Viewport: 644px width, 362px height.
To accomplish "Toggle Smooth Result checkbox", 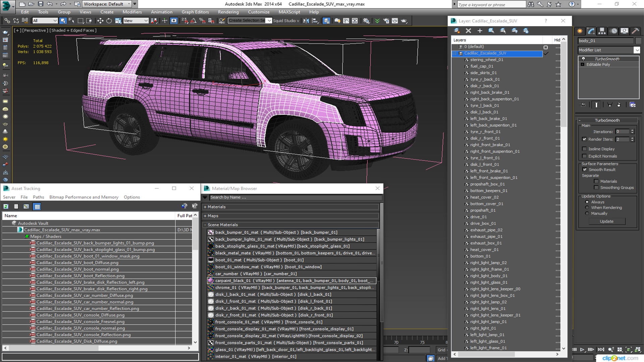I will (585, 170).
